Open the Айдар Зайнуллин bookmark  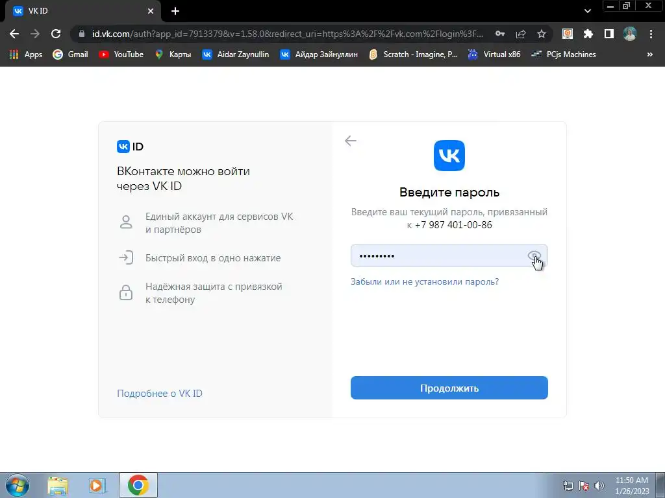pyautogui.click(x=319, y=54)
